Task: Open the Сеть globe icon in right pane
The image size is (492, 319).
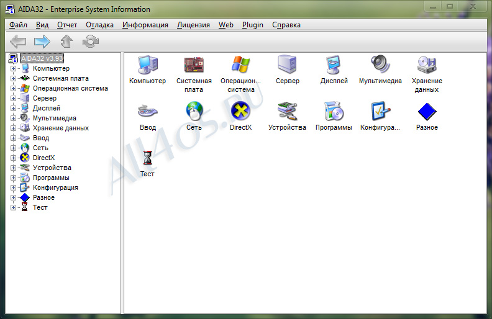Action: click(194, 111)
